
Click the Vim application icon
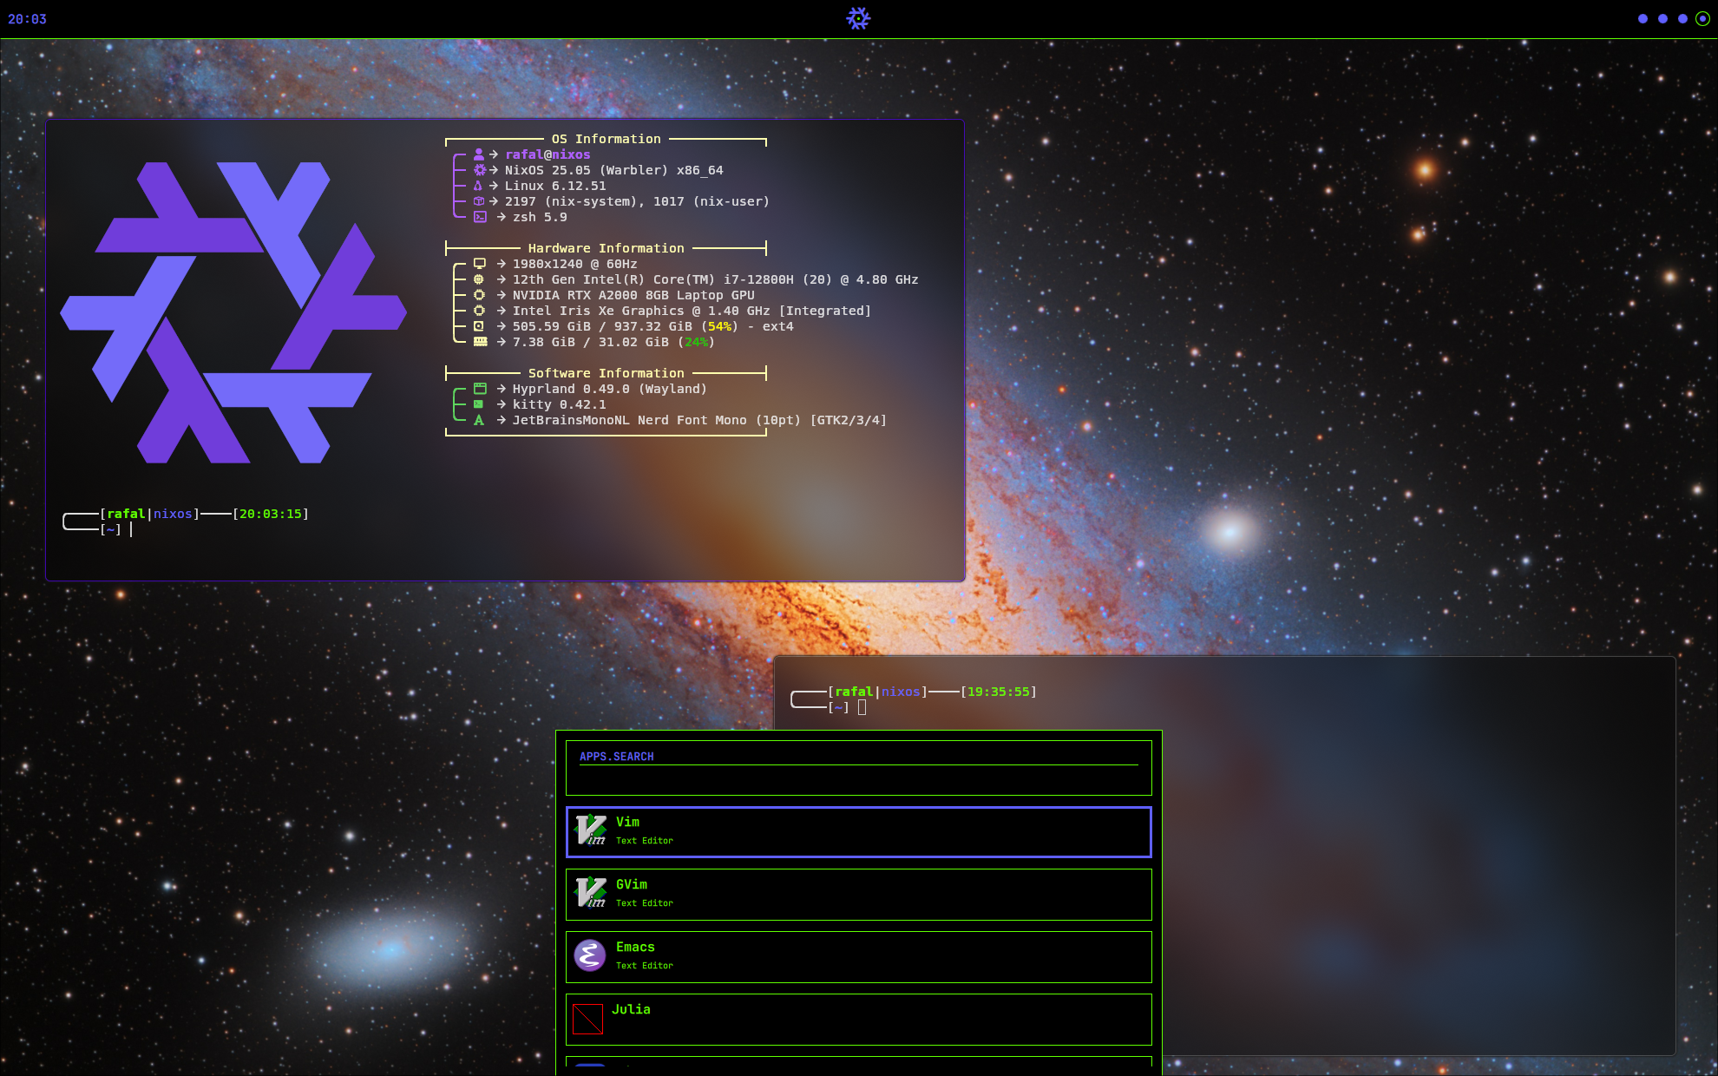pyautogui.click(x=590, y=830)
